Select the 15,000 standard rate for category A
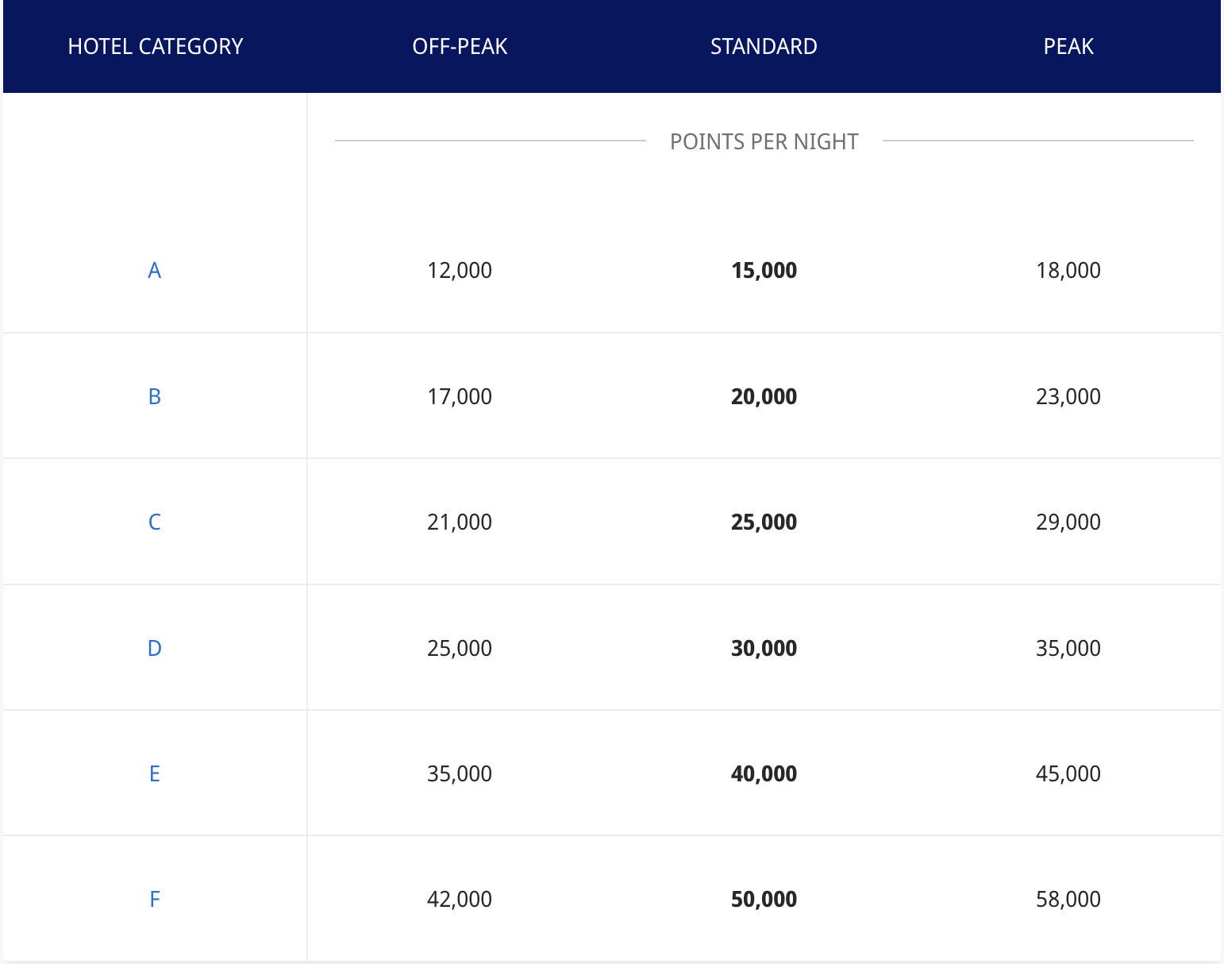 click(x=764, y=270)
